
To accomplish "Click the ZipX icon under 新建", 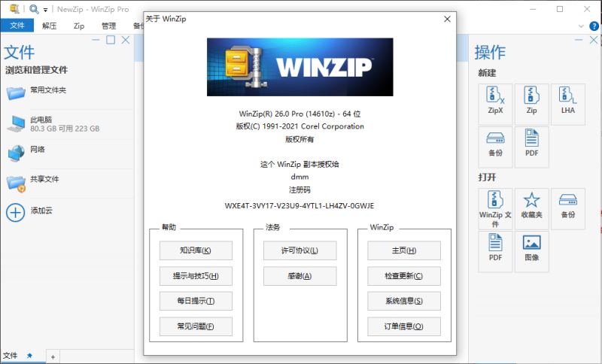I will pos(494,99).
